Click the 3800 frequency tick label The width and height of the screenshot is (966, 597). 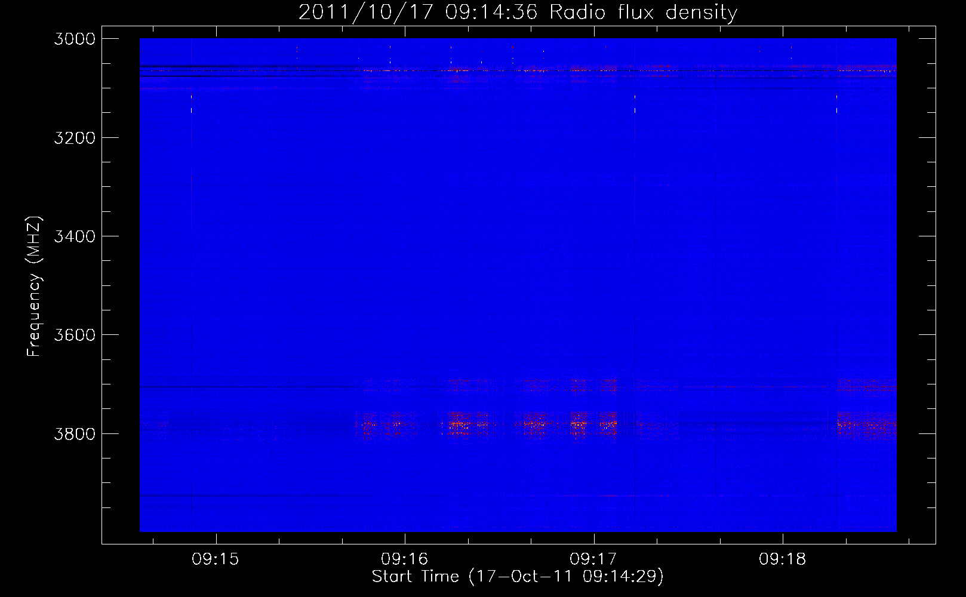coord(75,433)
